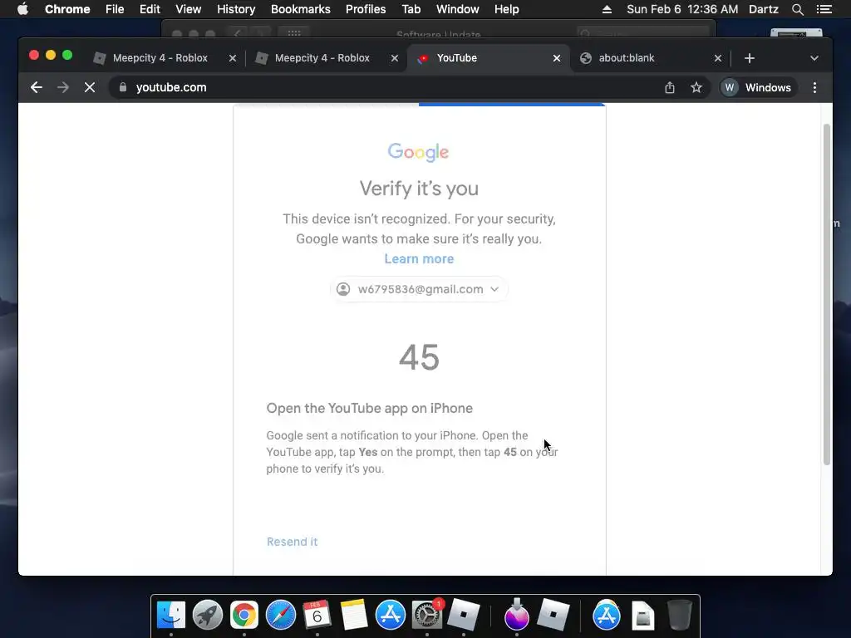Click the account avatar icon in email chip
The height and width of the screenshot is (638, 851).
click(x=343, y=289)
